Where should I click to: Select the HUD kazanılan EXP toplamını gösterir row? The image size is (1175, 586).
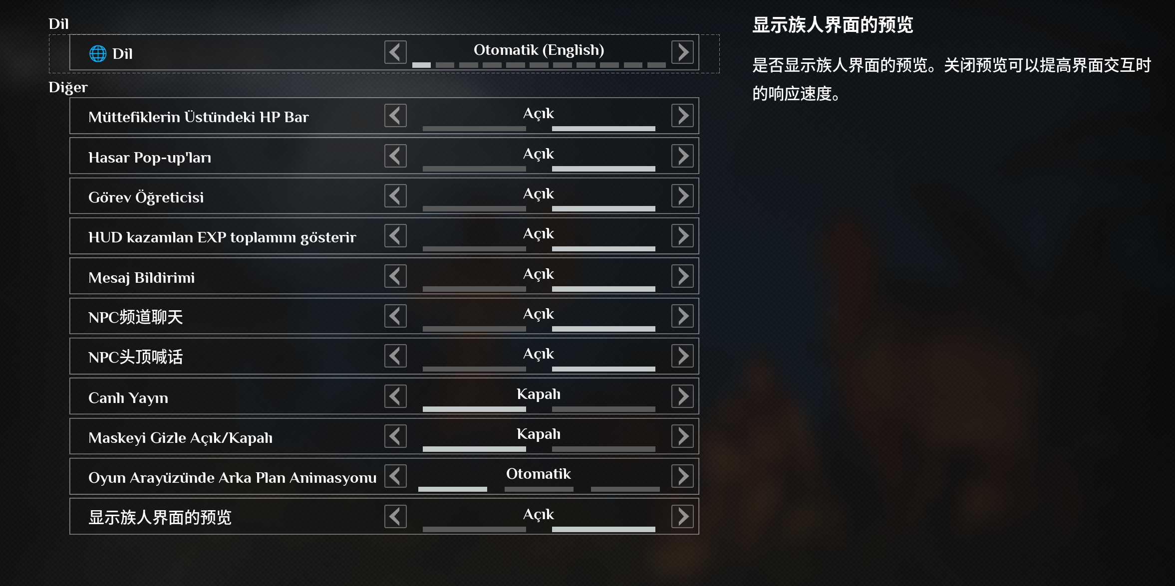(x=222, y=237)
